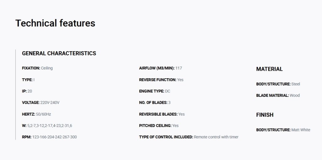The image size is (322, 160).
Task: Select the TYPE specification row
Action: pos(28,80)
